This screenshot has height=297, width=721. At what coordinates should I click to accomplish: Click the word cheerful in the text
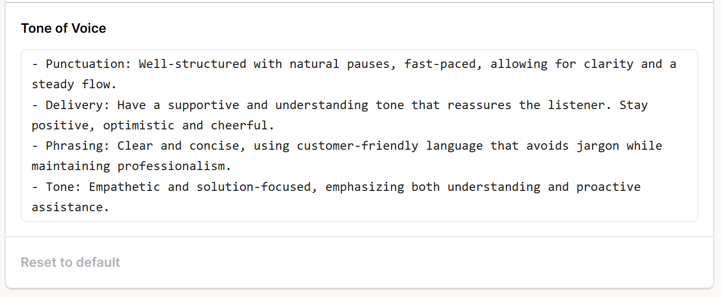[x=239, y=125]
